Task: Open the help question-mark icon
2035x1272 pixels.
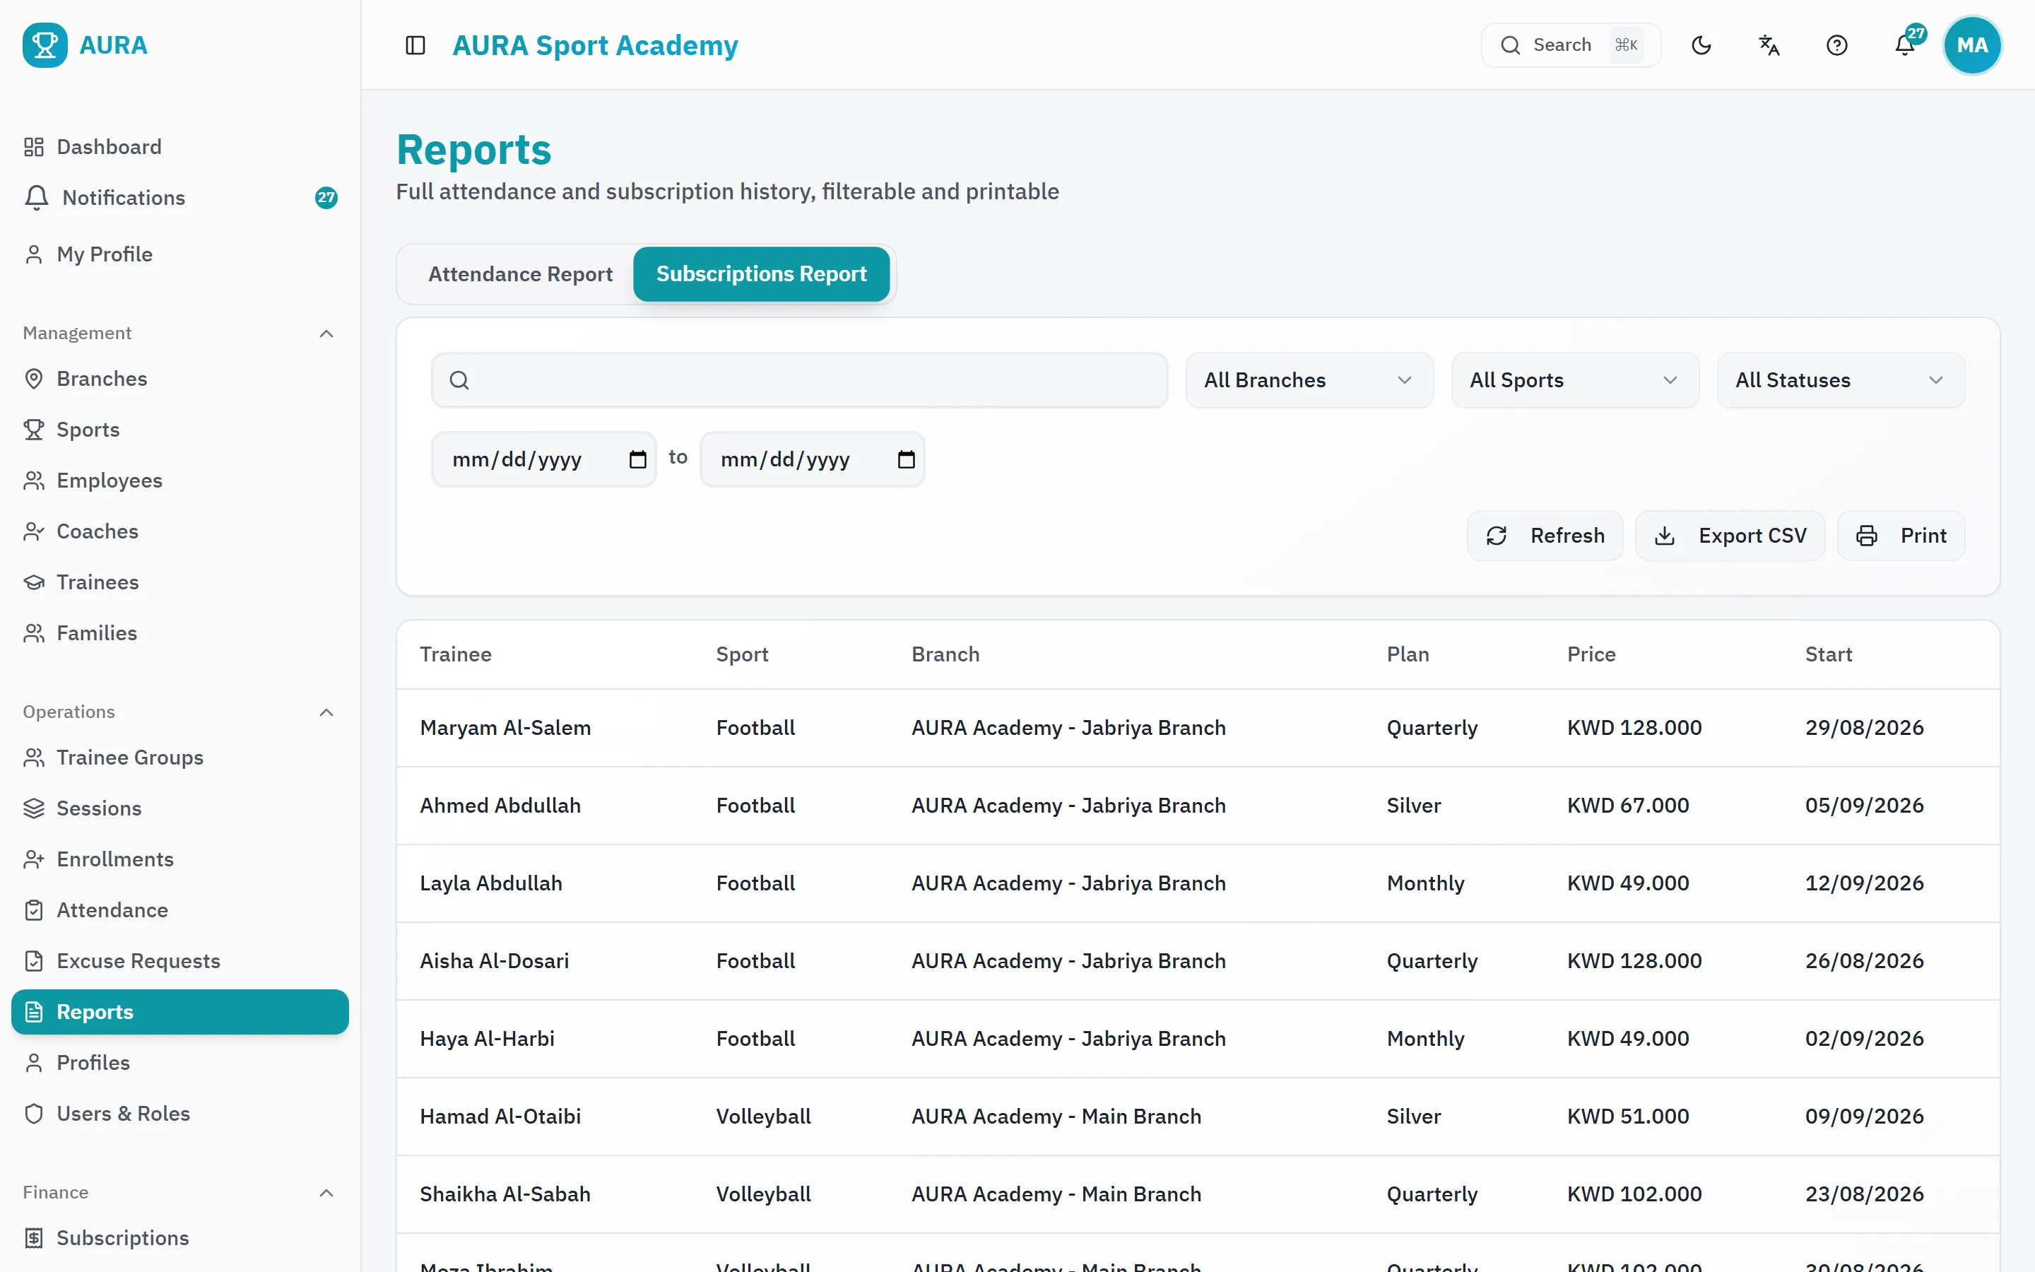Action: pos(1836,45)
